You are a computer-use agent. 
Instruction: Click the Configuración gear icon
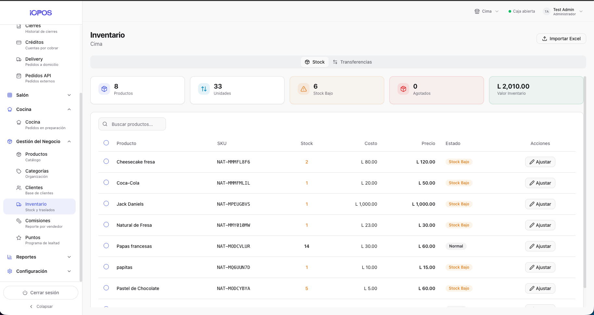coord(10,271)
